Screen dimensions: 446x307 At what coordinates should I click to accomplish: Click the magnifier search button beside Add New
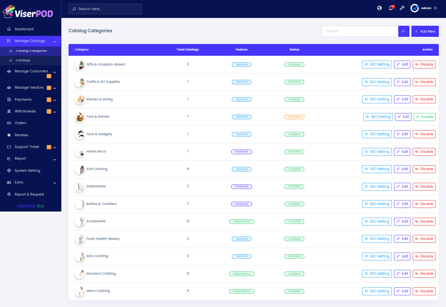tap(404, 31)
